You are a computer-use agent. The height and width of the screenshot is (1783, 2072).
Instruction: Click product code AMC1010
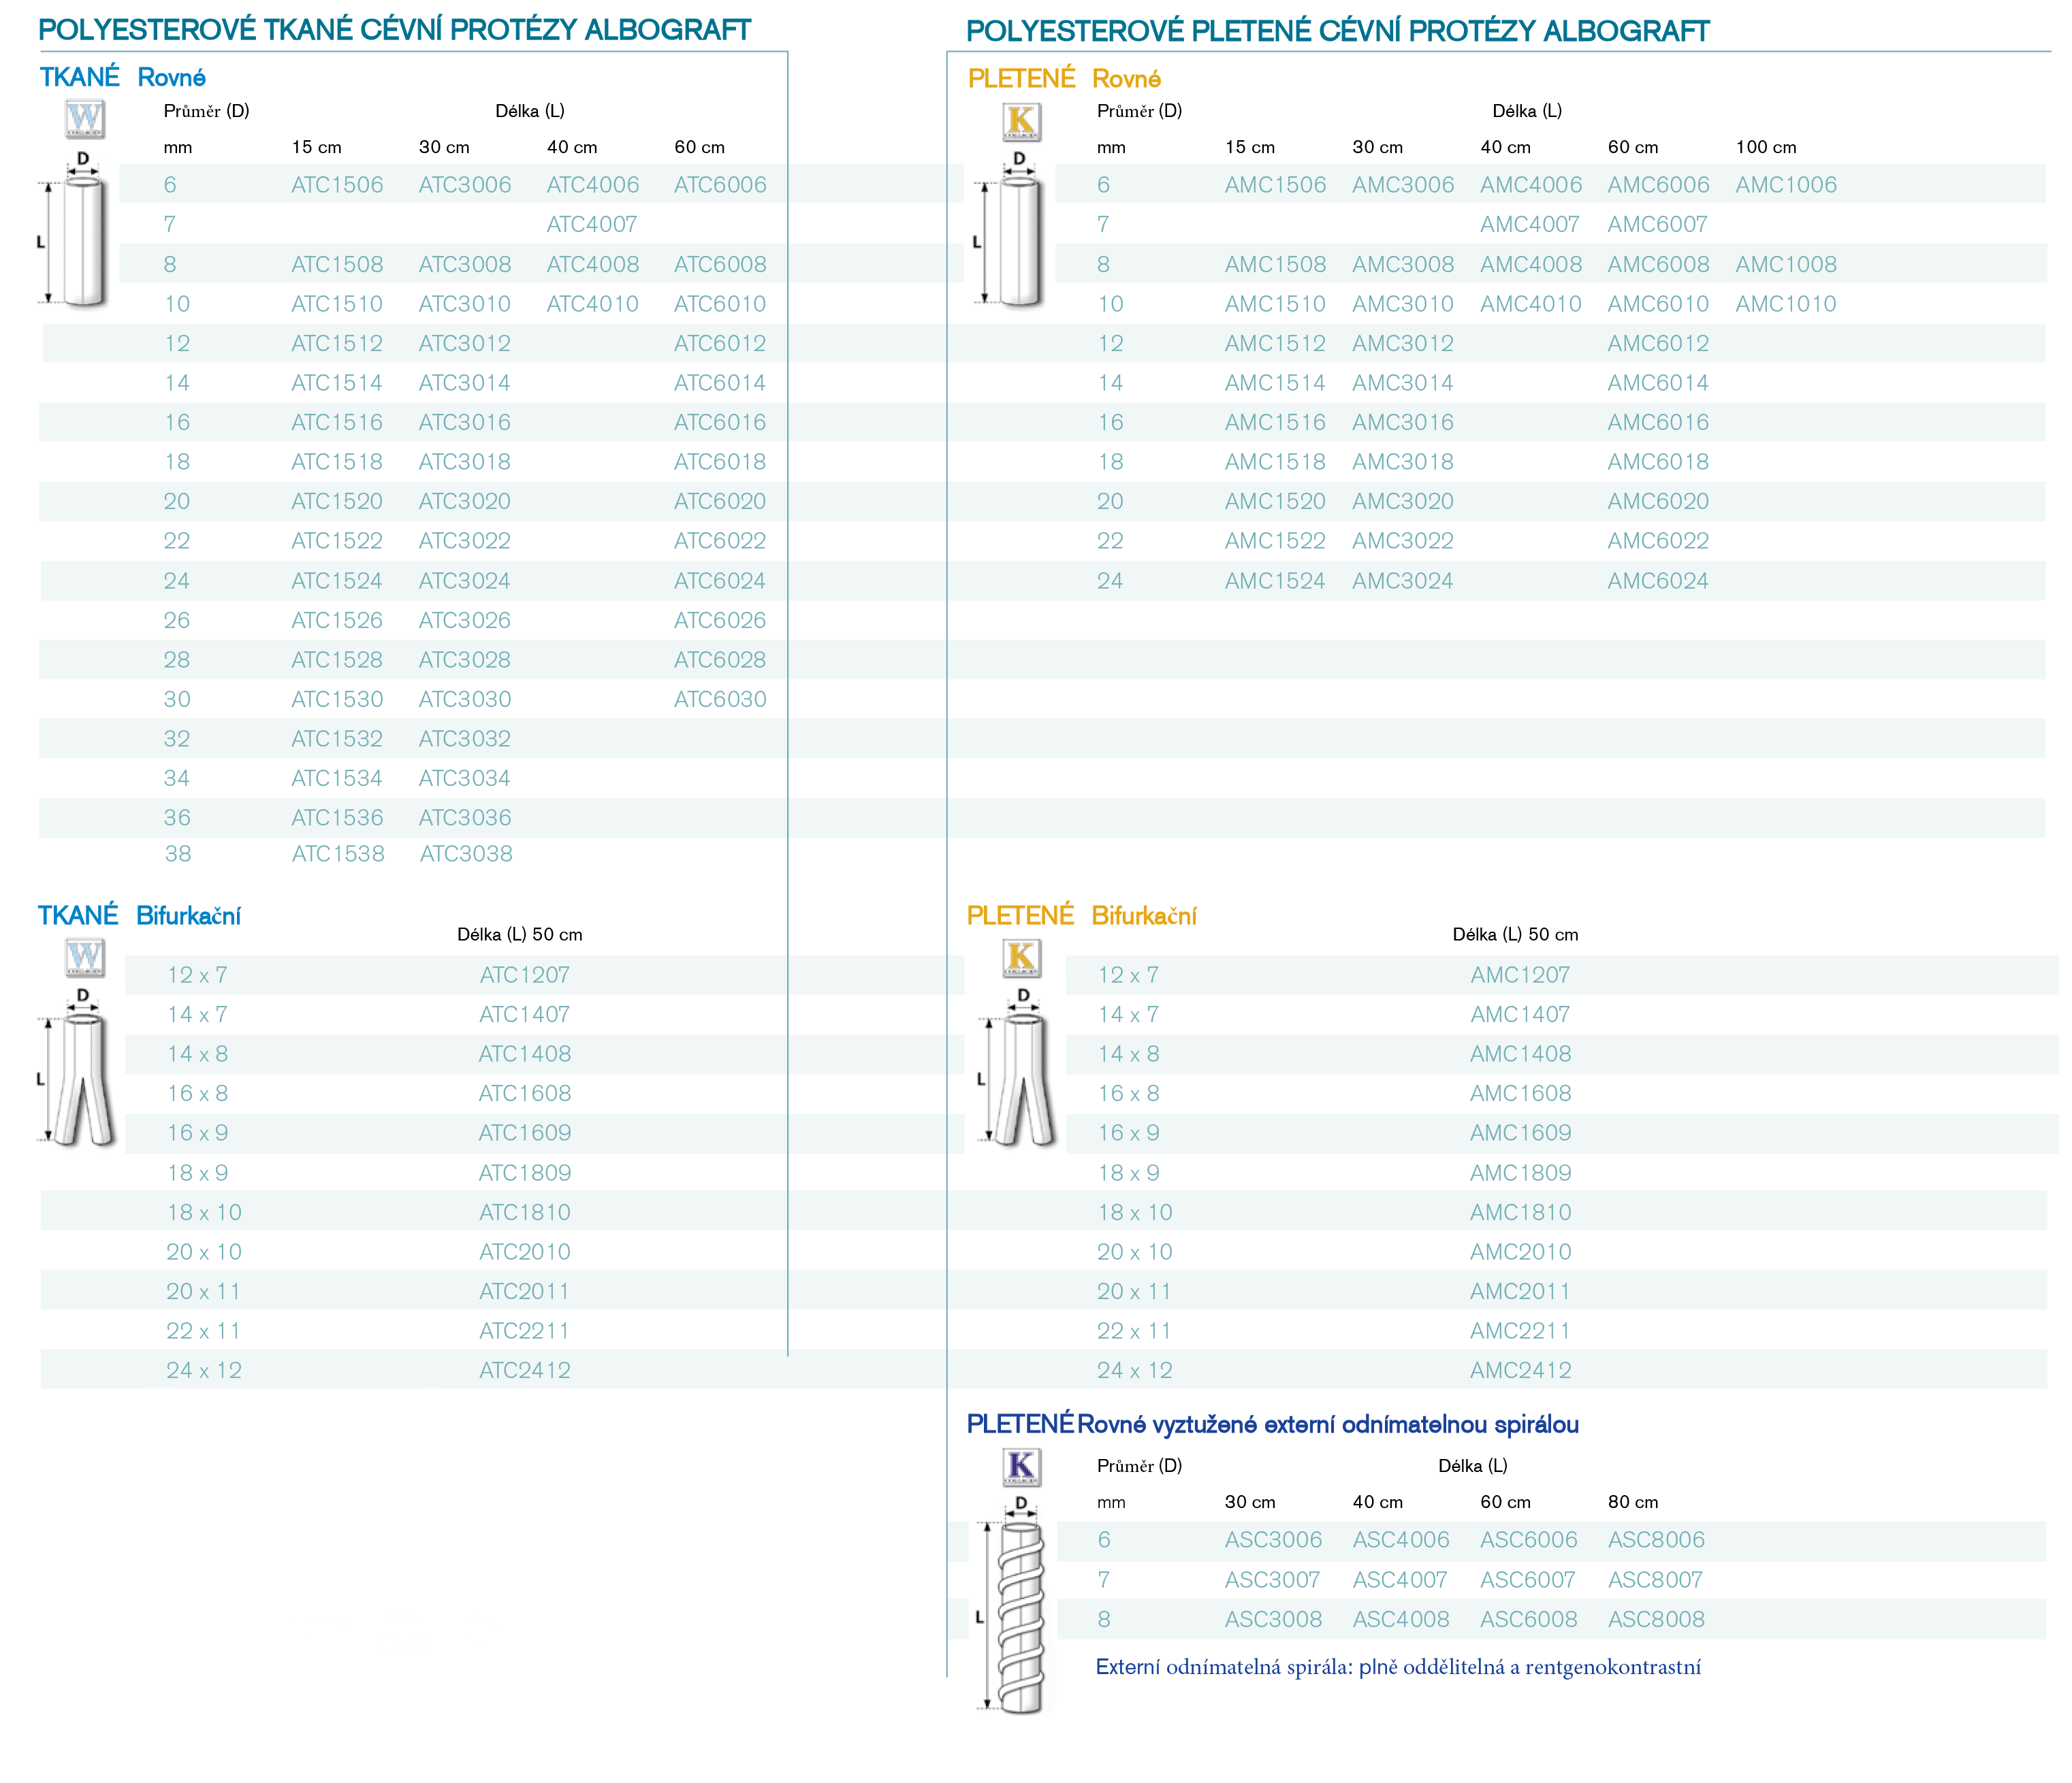click(x=1786, y=304)
